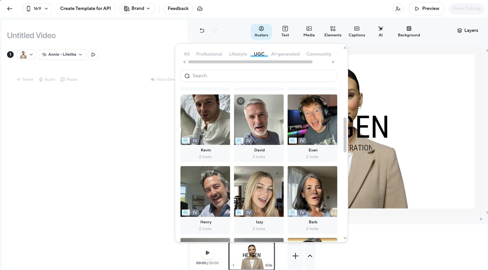Open the Elements panel
The width and height of the screenshot is (488, 270).
(333, 31)
